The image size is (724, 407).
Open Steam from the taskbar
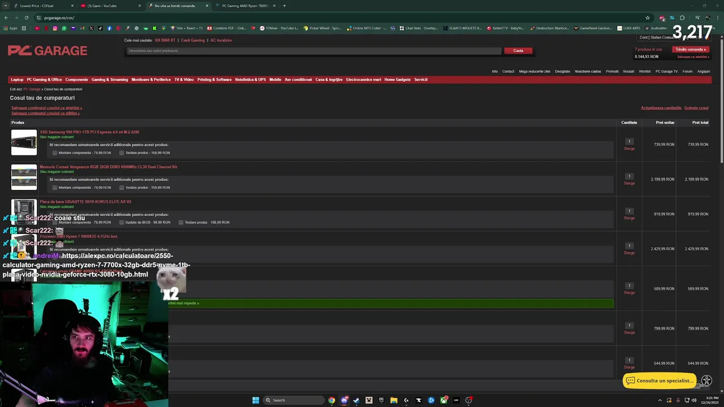[356, 400]
